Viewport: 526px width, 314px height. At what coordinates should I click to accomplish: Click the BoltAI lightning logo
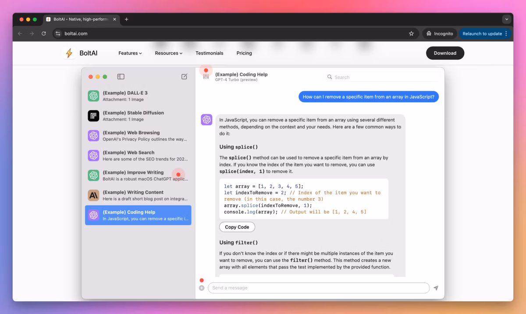pyautogui.click(x=69, y=53)
